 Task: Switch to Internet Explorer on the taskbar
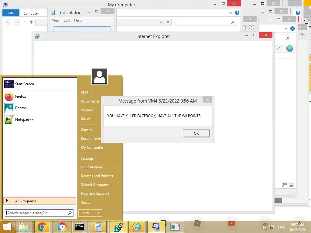136,227
